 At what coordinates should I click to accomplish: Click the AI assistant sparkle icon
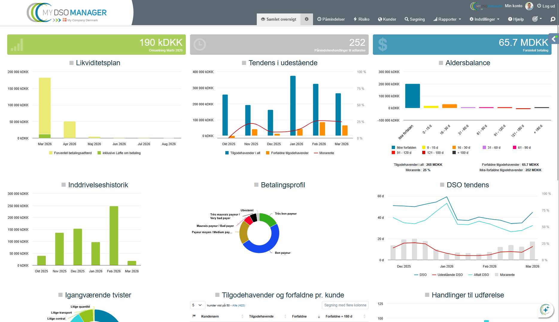pyautogui.click(x=545, y=309)
